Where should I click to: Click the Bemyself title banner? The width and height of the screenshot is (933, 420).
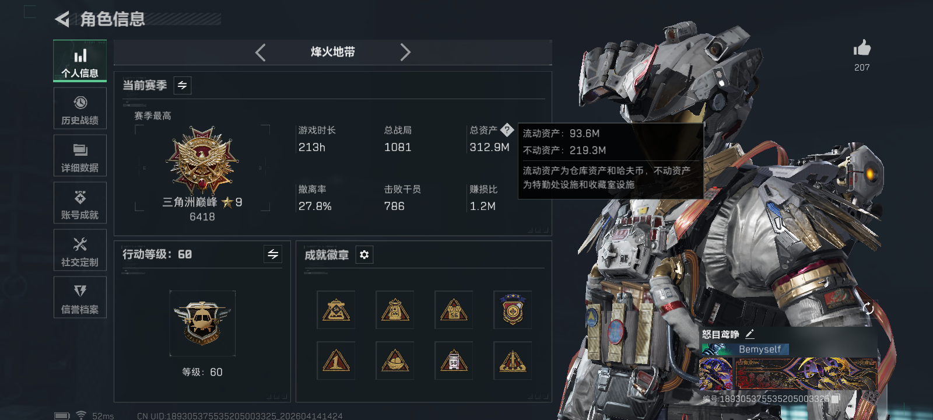[x=745, y=349]
